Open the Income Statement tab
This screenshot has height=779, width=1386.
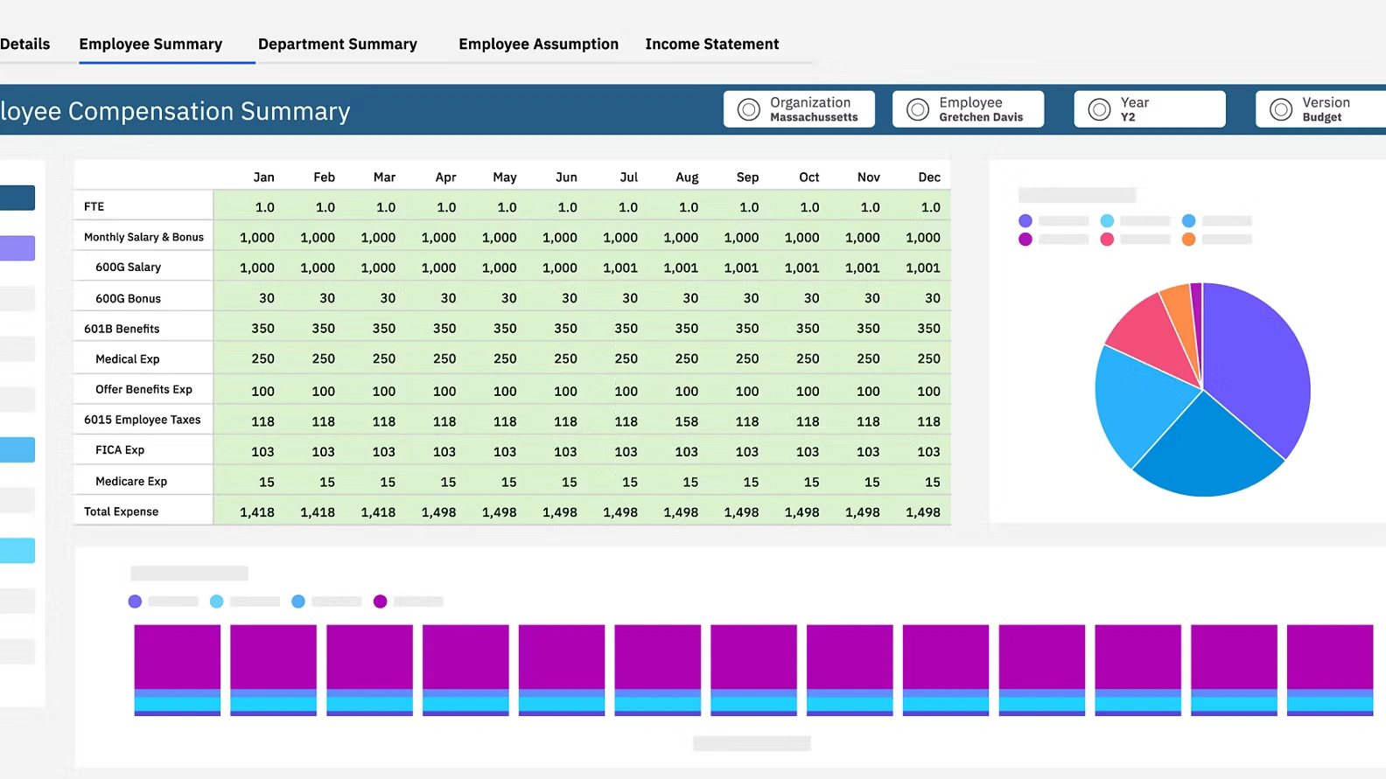[x=711, y=44]
